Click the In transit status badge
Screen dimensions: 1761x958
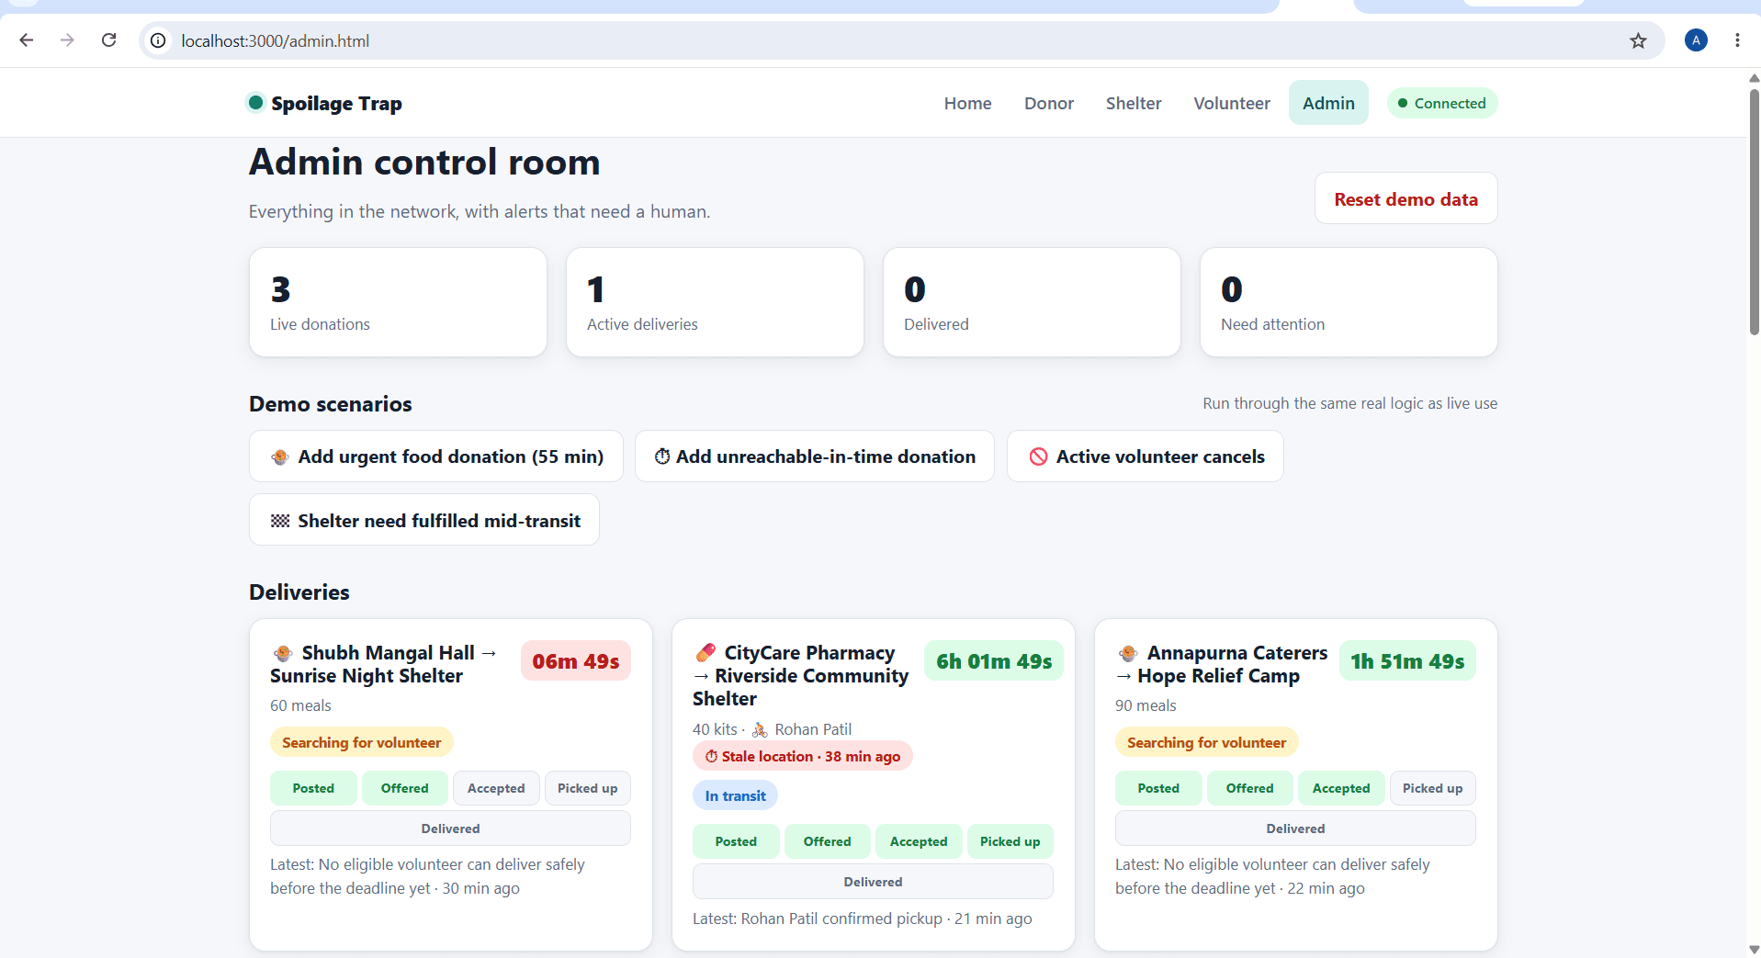tap(735, 795)
